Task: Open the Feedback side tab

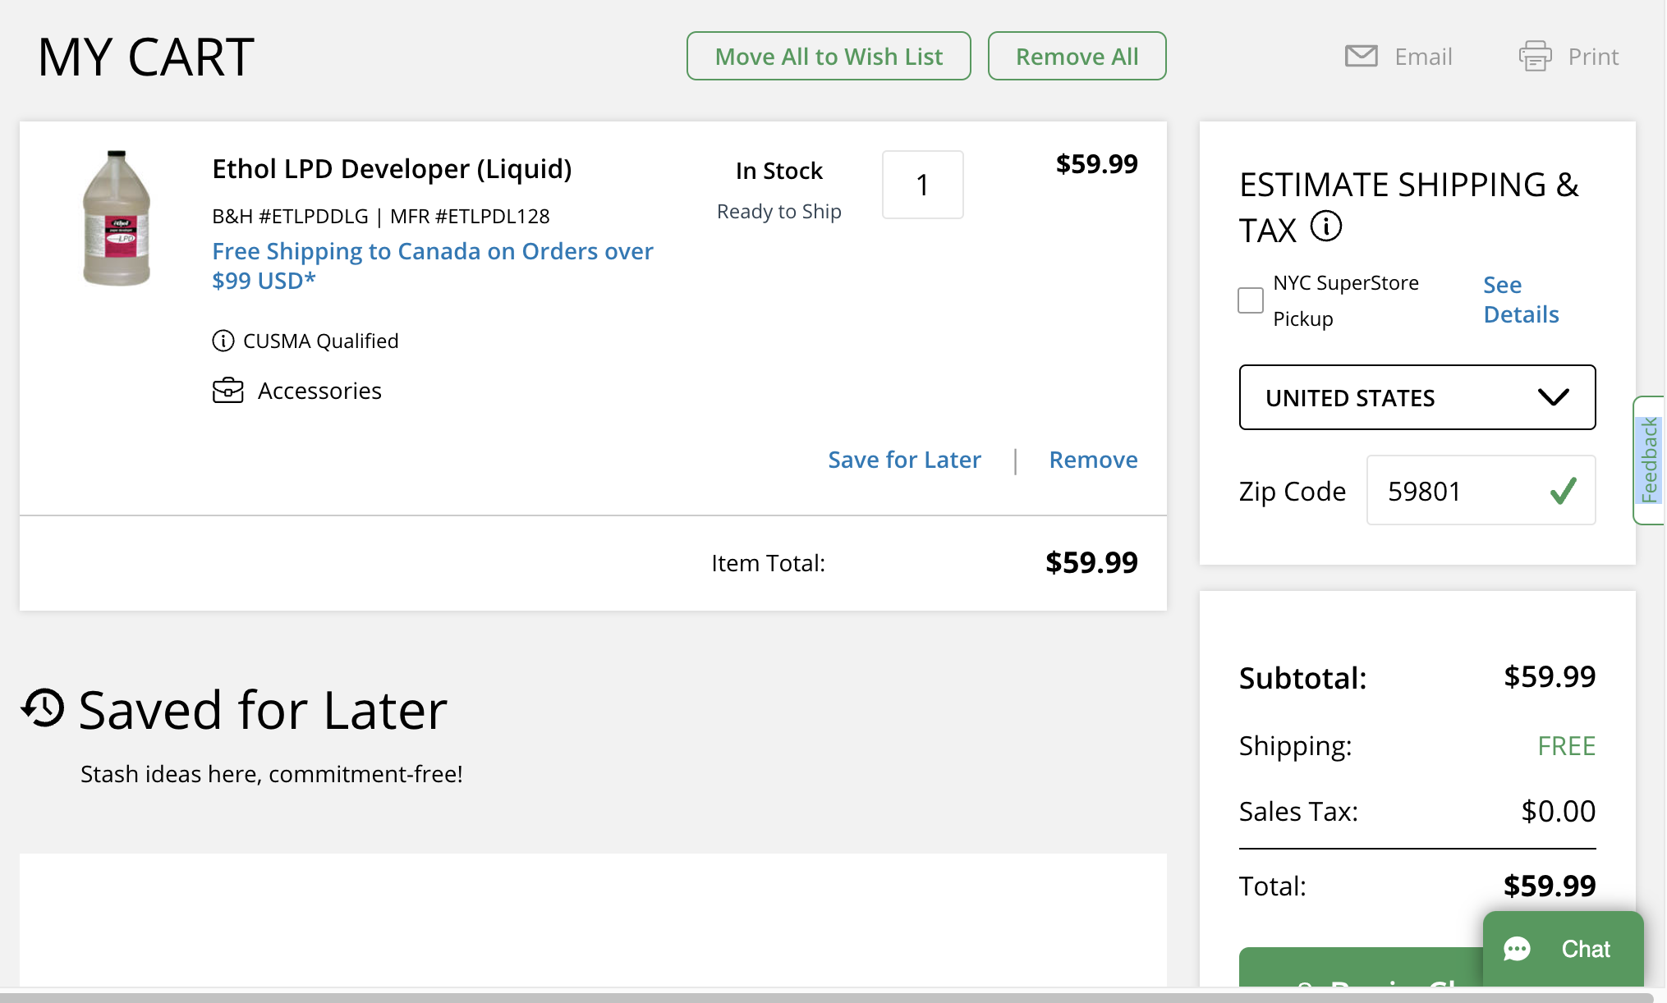Action: coord(1649,460)
